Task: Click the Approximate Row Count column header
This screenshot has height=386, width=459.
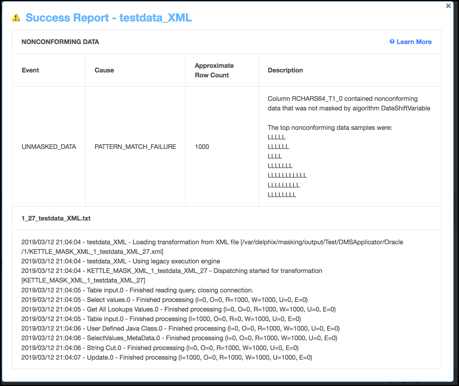Action: 214,70
